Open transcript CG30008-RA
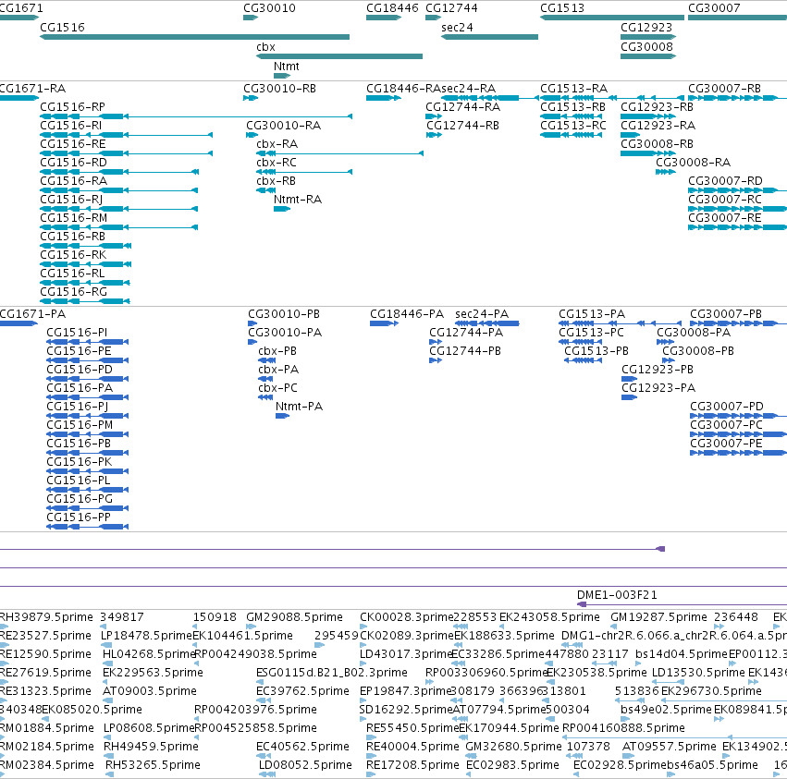The width and height of the screenshot is (787, 779). click(694, 163)
